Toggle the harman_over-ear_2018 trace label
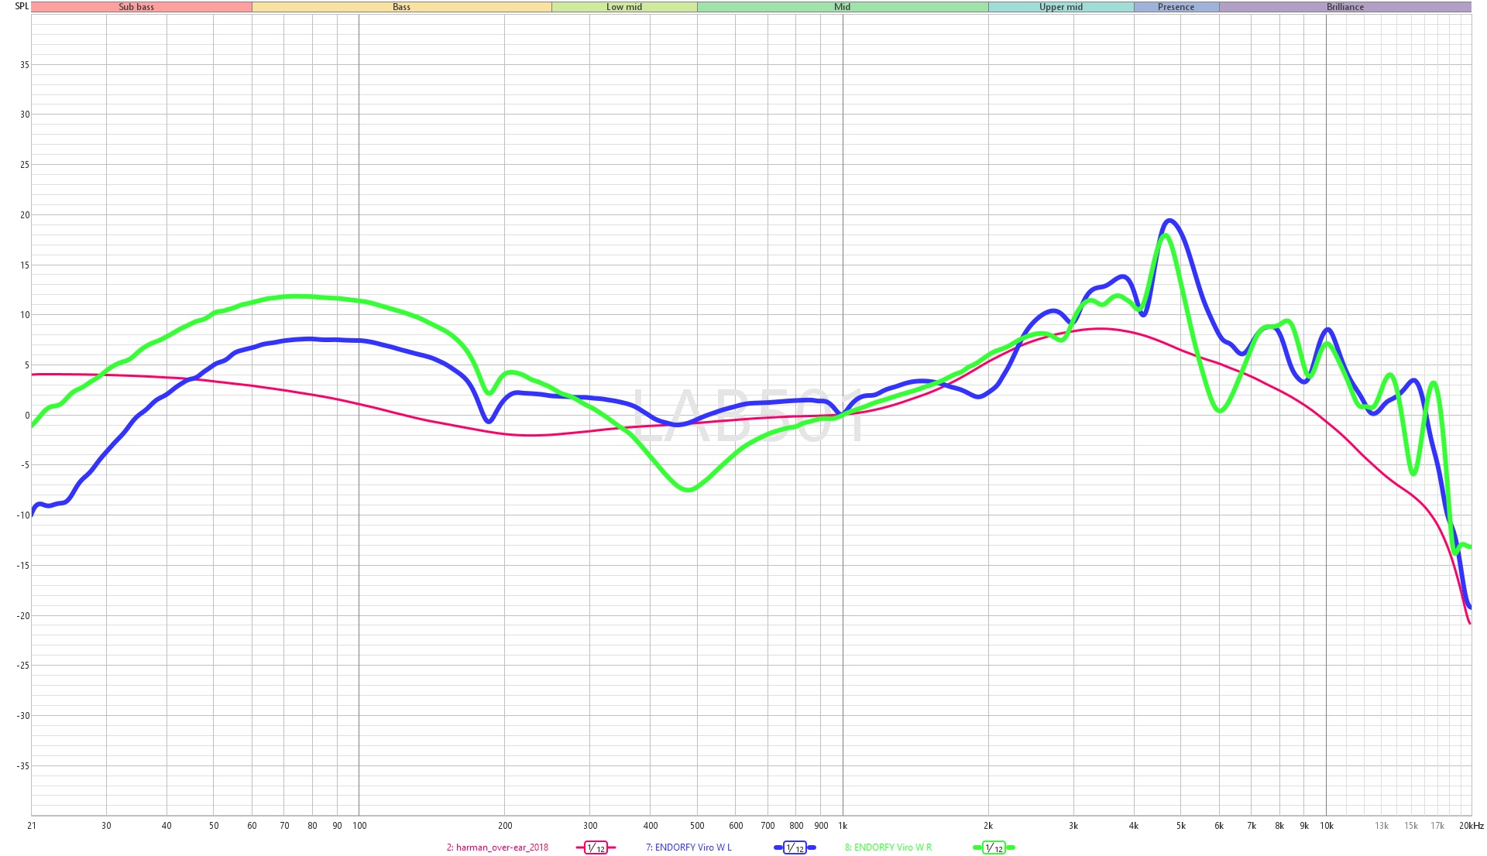 [x=497, y=847]
